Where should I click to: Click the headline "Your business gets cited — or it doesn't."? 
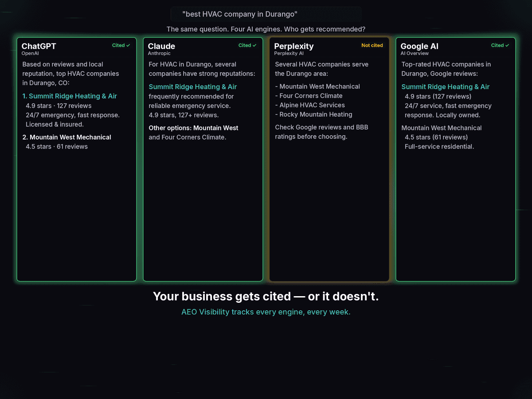tap(266, 297)
